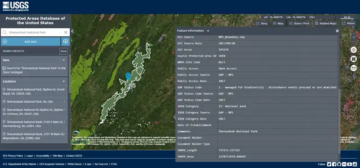The image size is (360, 168).
Task: Click the upload data icon beside Add data
Action: click(65, 42)
